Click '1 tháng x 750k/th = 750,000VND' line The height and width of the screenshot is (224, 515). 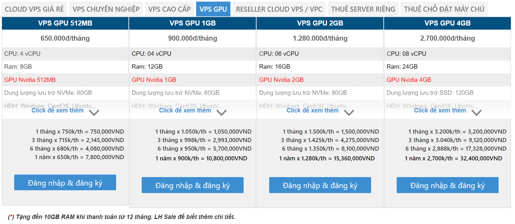point(80,132)
